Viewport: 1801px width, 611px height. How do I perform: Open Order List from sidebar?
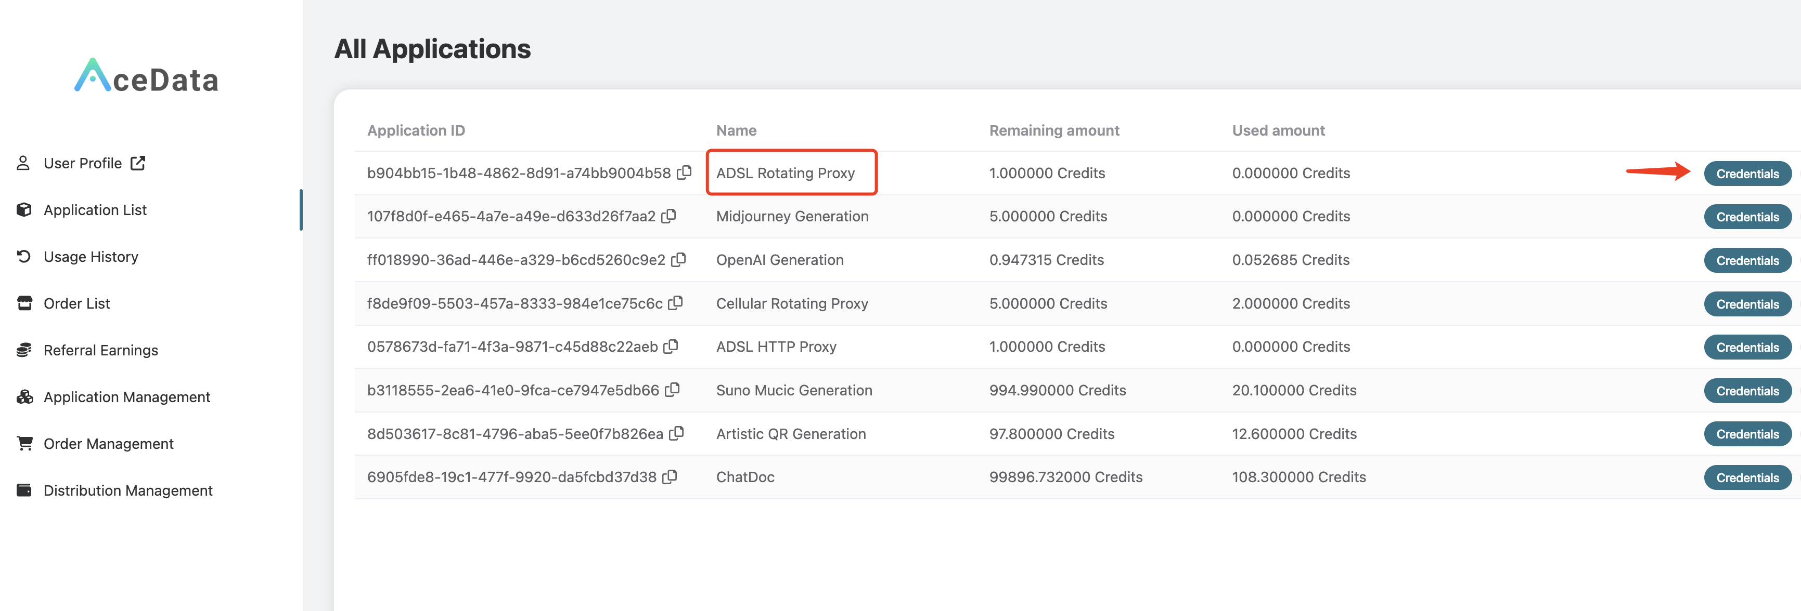tap(77, 303)
